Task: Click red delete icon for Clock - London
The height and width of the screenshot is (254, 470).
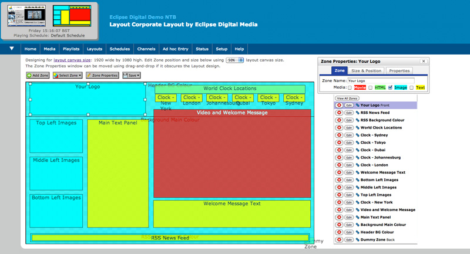Action: (339, 165)
